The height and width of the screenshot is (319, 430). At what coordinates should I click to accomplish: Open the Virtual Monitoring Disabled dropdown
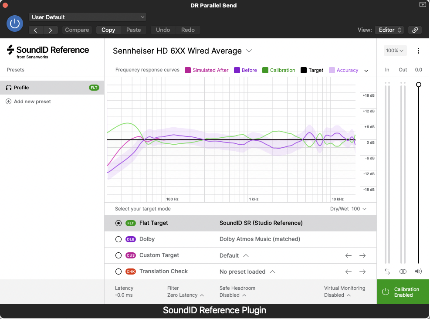click(338, 295)
